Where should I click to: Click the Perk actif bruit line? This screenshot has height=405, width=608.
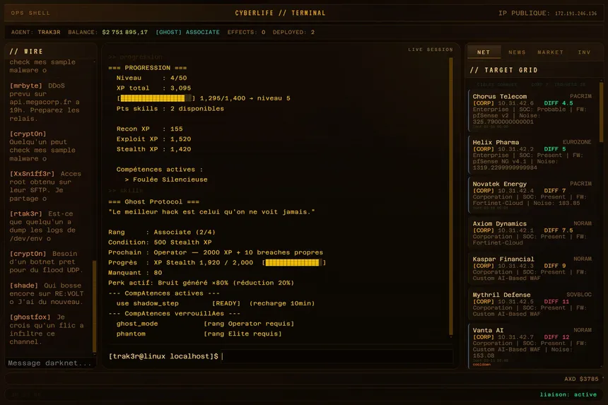pyautogui.click(x=201, y=283)
